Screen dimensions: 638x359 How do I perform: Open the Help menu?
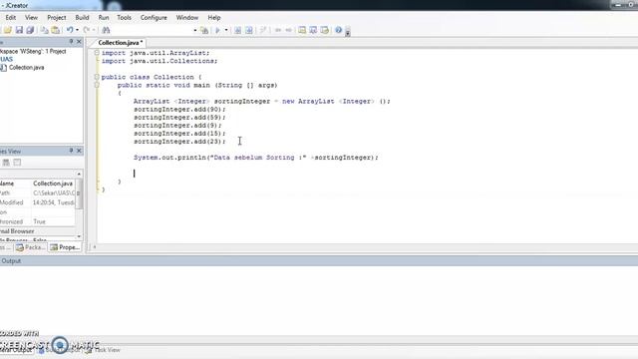click(214, 18)
